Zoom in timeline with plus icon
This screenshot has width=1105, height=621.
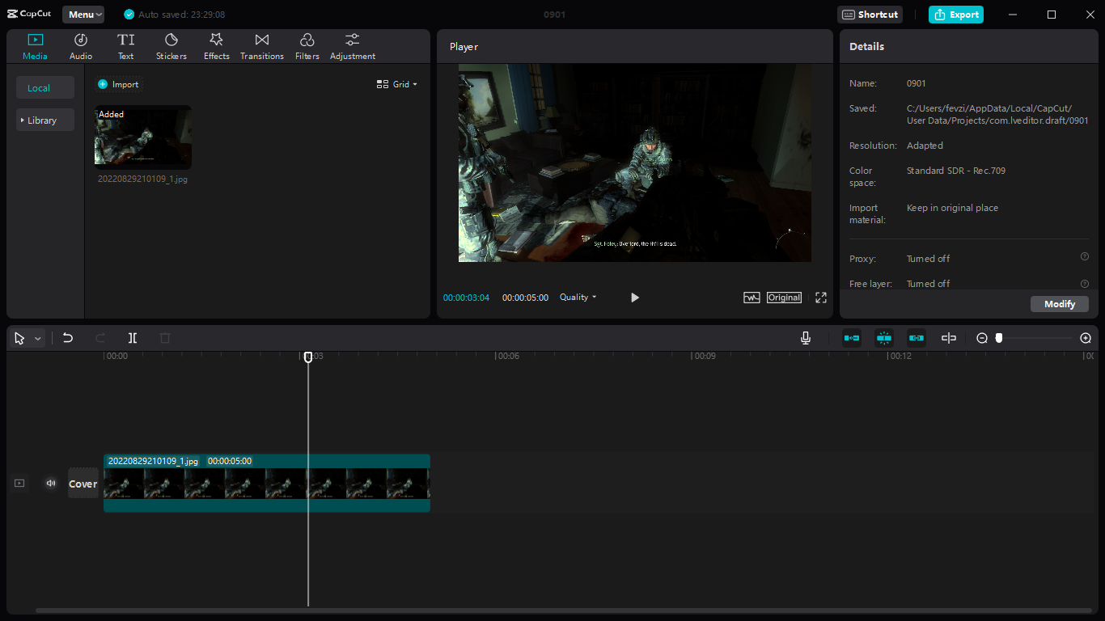[x=1086, y=338]
